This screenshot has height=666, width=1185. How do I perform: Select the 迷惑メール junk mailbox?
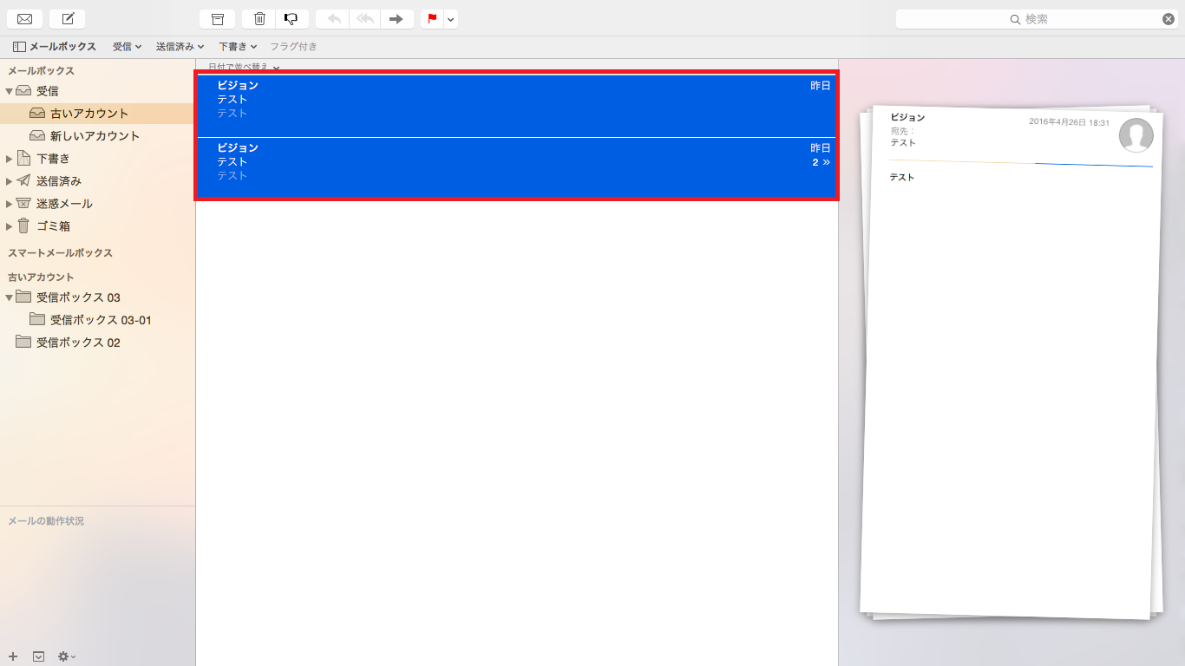pos(64,204)
